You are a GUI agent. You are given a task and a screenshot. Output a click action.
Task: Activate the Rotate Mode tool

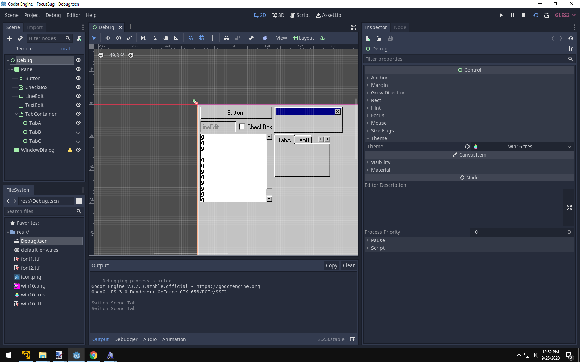pos(118,38)
